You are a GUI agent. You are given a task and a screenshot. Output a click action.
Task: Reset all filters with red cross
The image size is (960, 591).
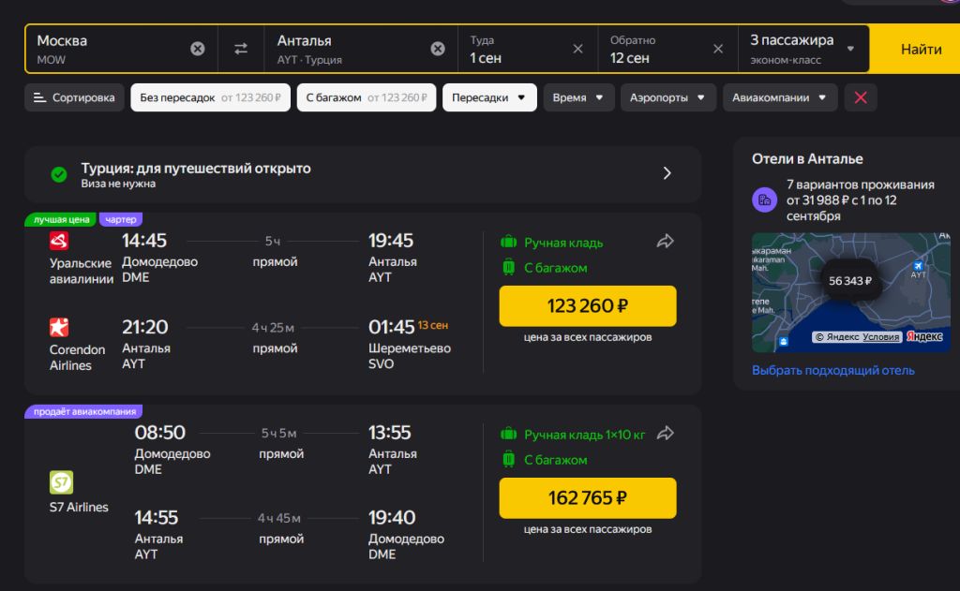861,97
